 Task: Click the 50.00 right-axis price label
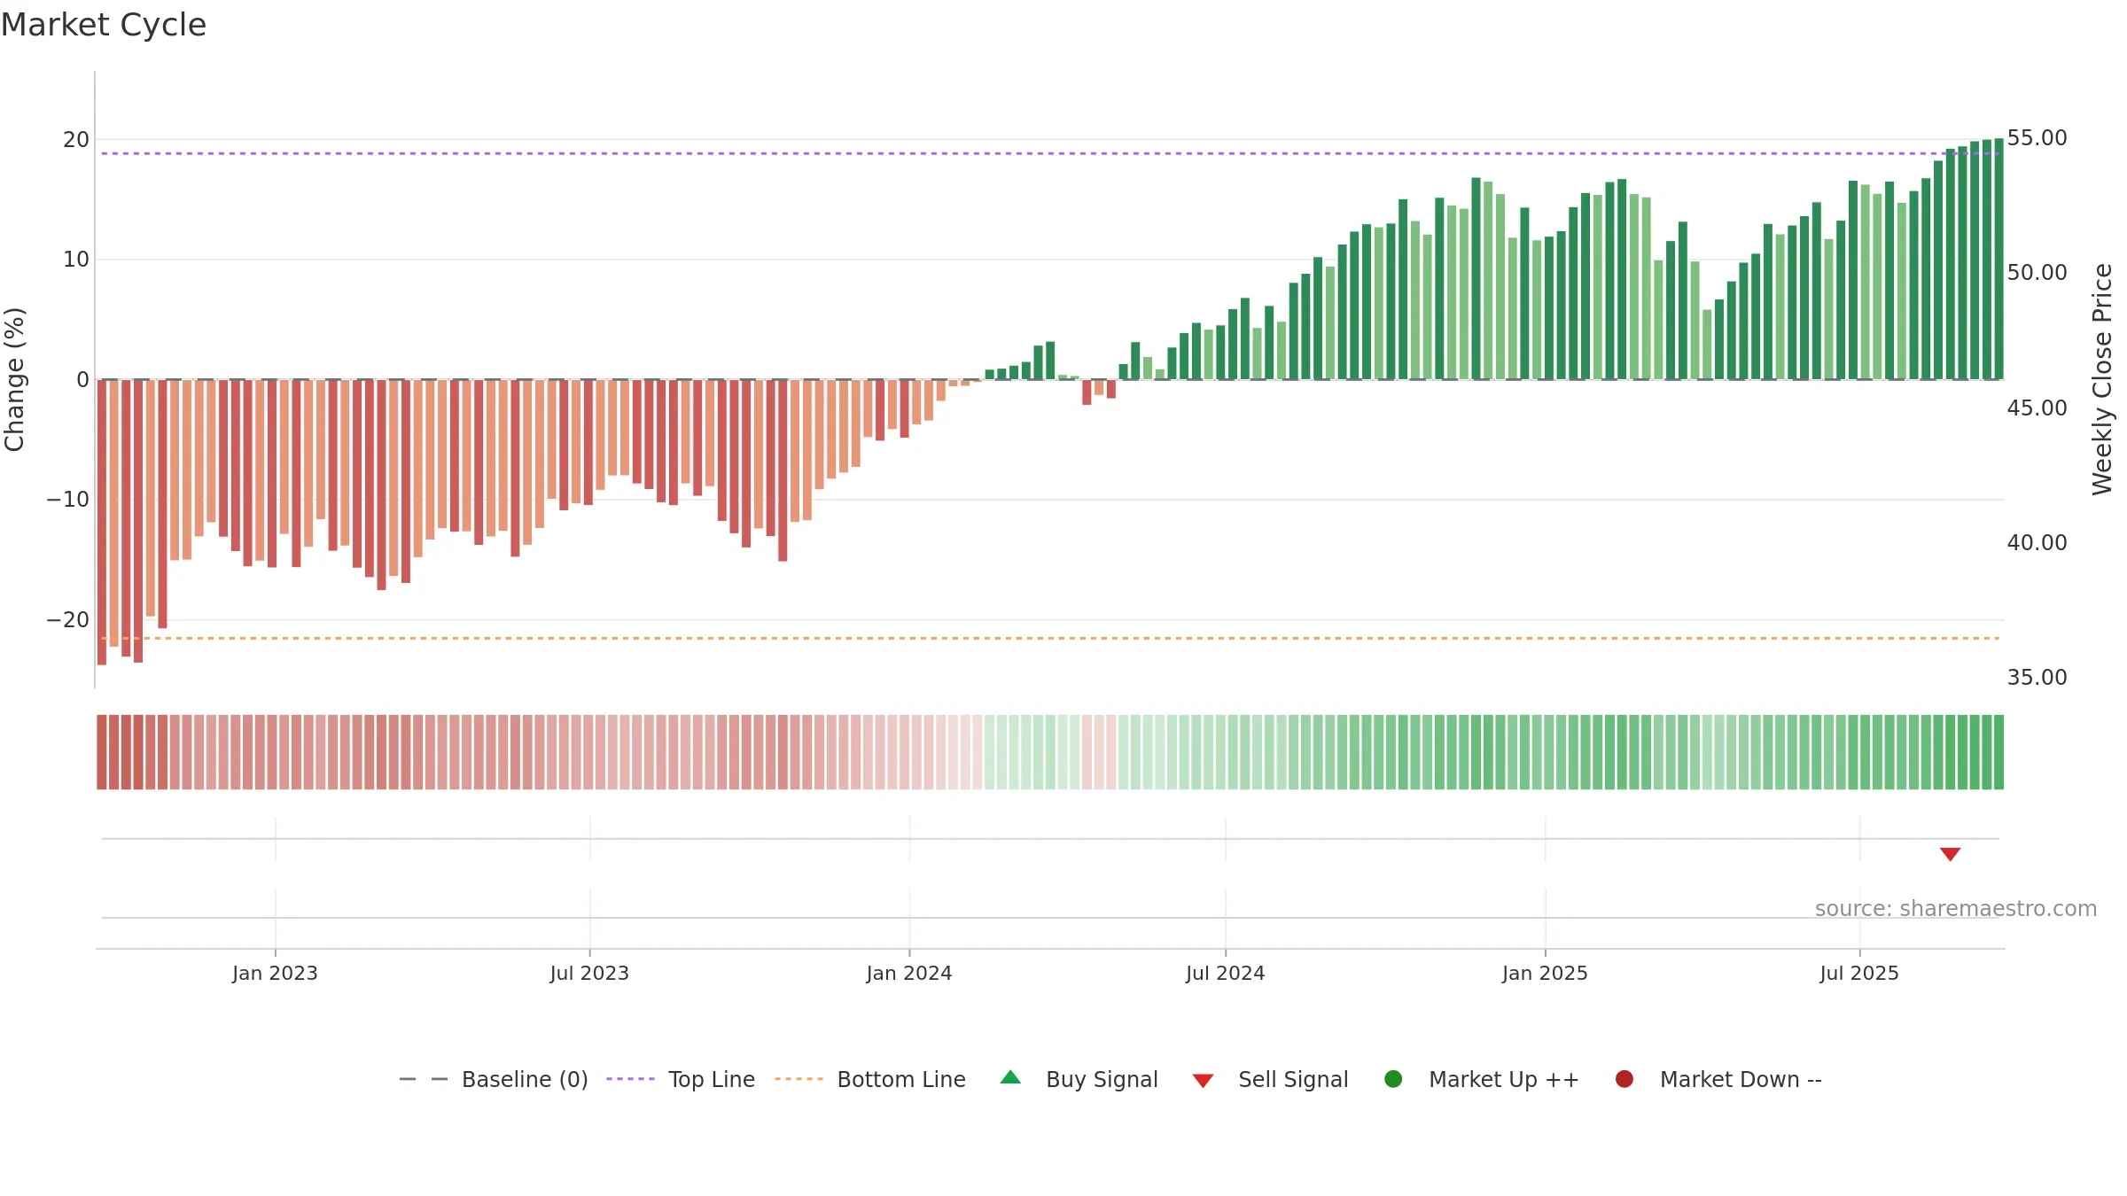pyautogui.click(x=2037, y=273)
